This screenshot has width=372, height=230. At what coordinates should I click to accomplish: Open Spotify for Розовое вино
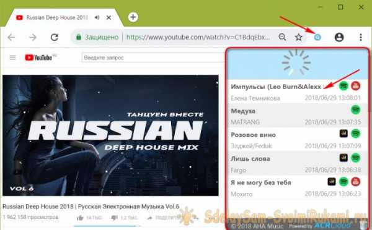(x=355, y=134)
